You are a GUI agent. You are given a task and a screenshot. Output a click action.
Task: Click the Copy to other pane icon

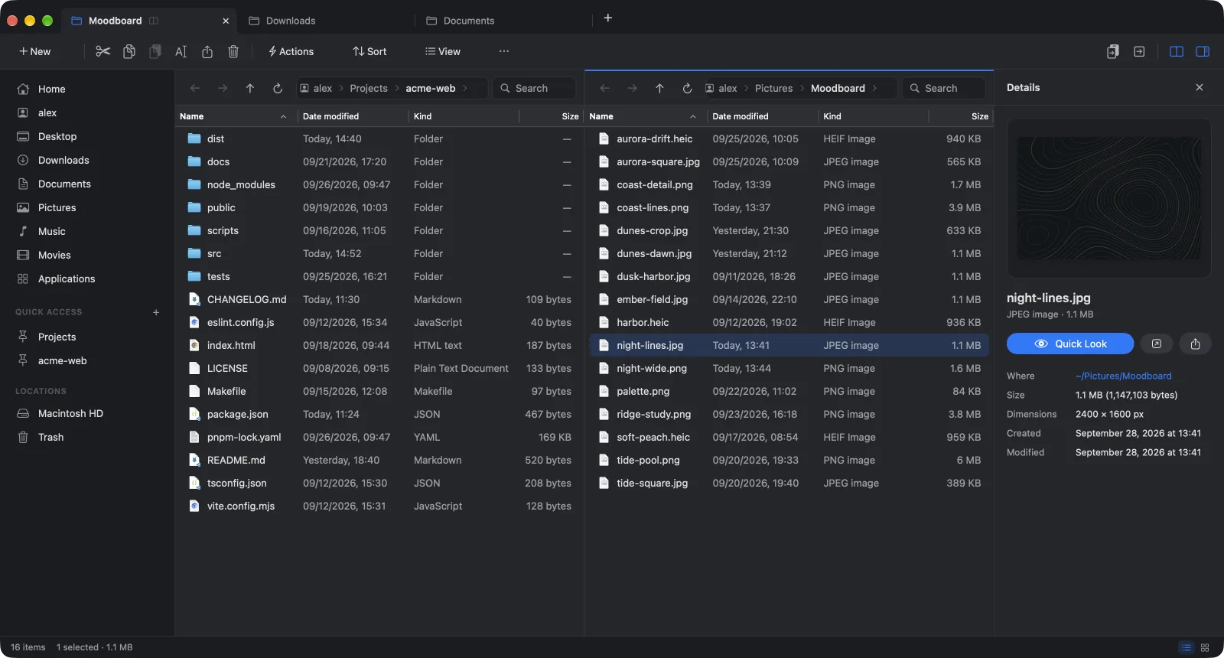[x=1113, y=51]
